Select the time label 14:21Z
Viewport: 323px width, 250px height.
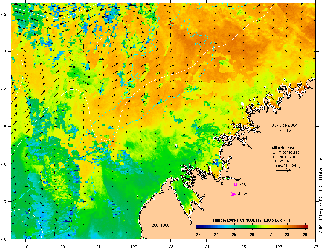click(x=285, y=131)
